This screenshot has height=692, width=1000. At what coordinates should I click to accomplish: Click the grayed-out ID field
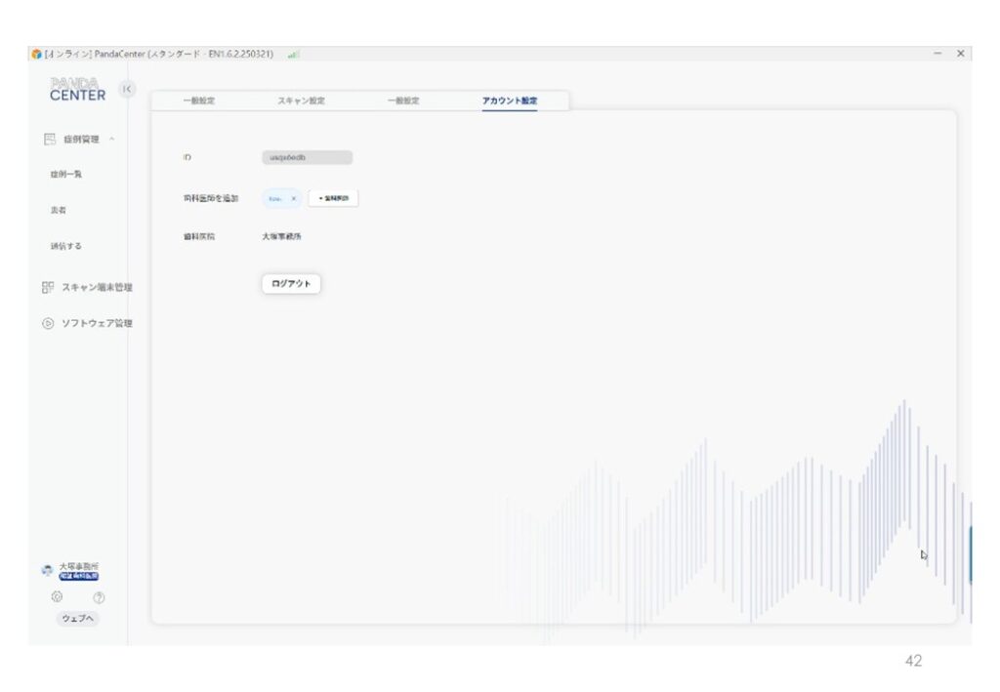click(x=307, y=157)
